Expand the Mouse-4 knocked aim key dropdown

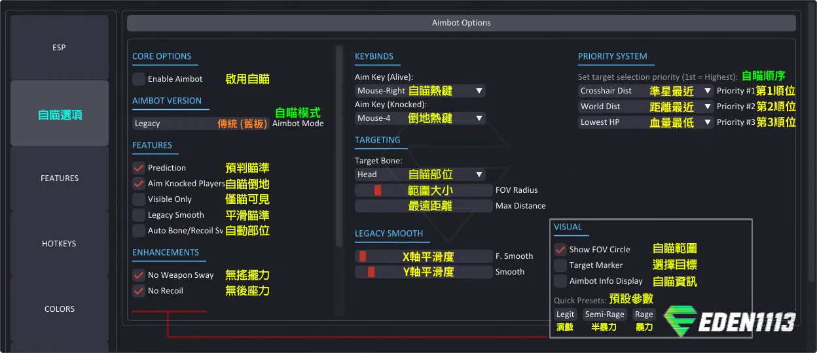(420, 118)
